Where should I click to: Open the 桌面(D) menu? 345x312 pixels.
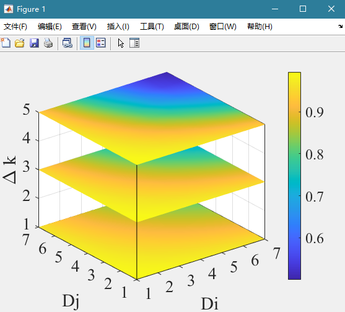[x=186, y=27]
